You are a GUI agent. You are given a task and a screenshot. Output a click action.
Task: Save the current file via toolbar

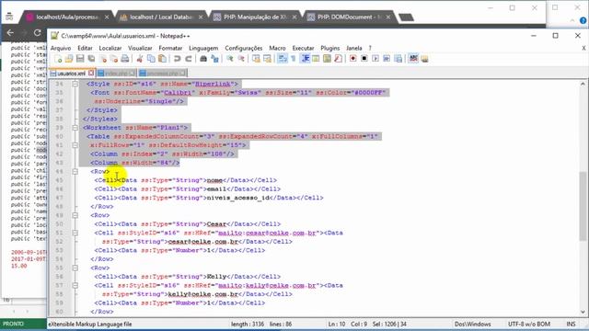[80, 59]
